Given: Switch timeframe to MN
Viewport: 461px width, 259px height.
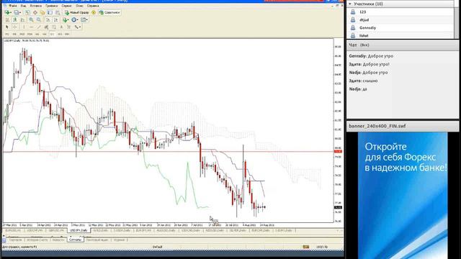Looking at the screenshot, I should 67,34.
